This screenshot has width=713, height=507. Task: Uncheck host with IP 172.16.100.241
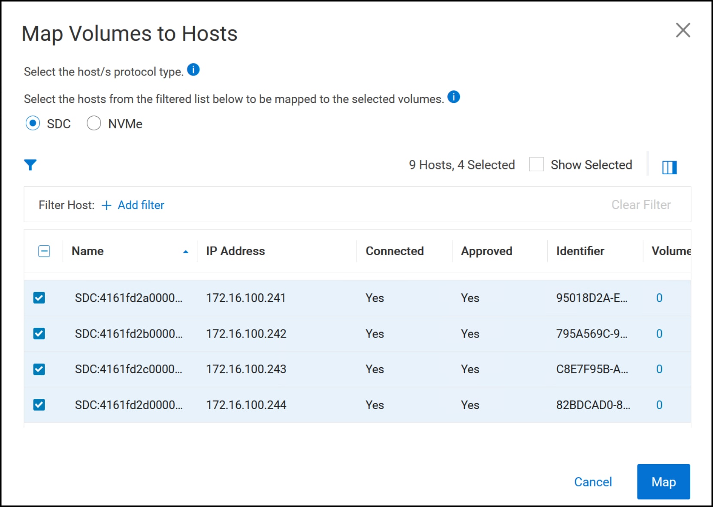click(x=39, y=298)
